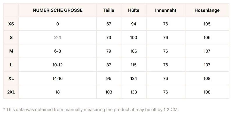Screen dimensions: 233x117
Task: Click the Hosenlänge value 105 cell
Action: point(207,24)
